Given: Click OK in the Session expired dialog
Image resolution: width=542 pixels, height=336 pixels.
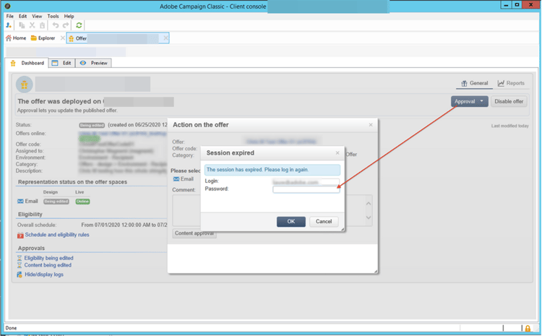Looking at the screenshot, I should (291, 222).
